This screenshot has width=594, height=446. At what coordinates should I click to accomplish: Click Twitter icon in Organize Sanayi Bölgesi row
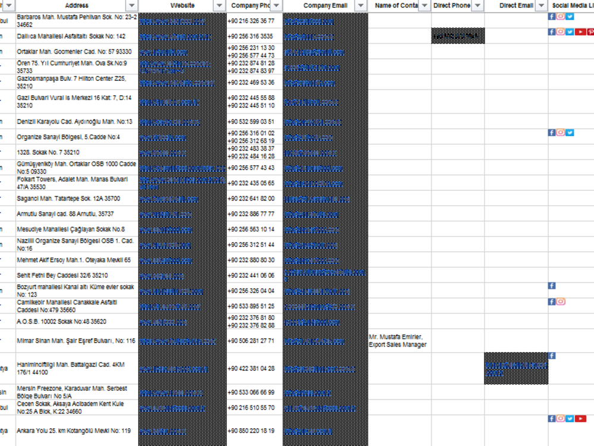point(570,133)
